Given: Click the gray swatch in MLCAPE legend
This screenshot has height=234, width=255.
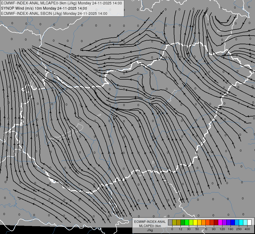Looking at the screenshot, I should 170,223.
